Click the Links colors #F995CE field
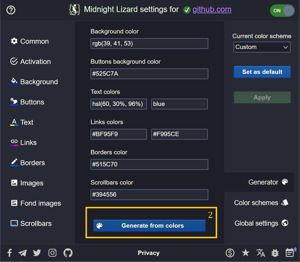This screenshot has height=262, width=300. 180,134
